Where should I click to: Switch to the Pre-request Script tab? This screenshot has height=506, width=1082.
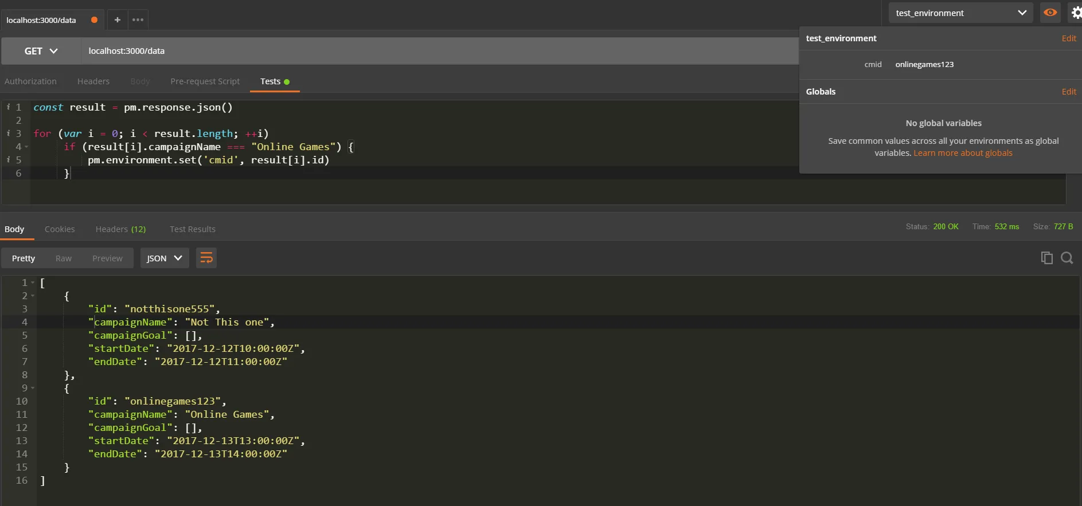205,81
